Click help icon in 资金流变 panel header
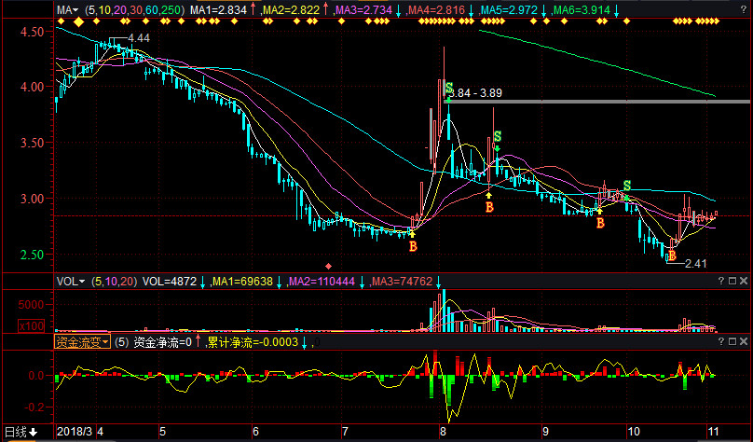 click(x=721, y=341)
